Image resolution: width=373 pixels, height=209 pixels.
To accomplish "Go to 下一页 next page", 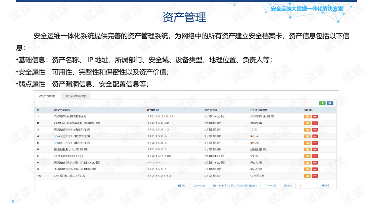I will pyautogui.click(x=270, y=185).
